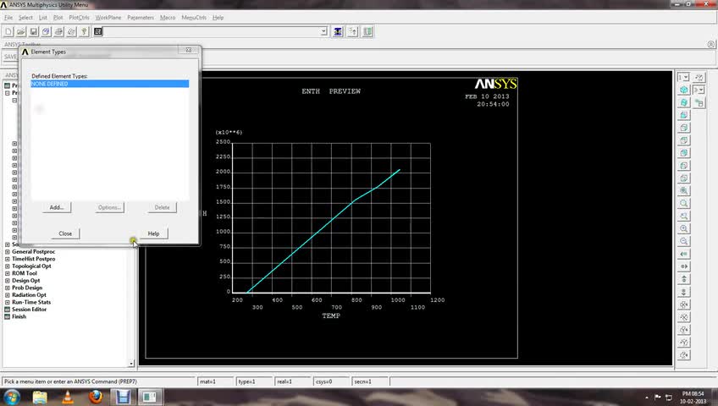Click the Fit View magnifier icon
The height and width of the screenshot is (406, 718).
tap(683, 190)
